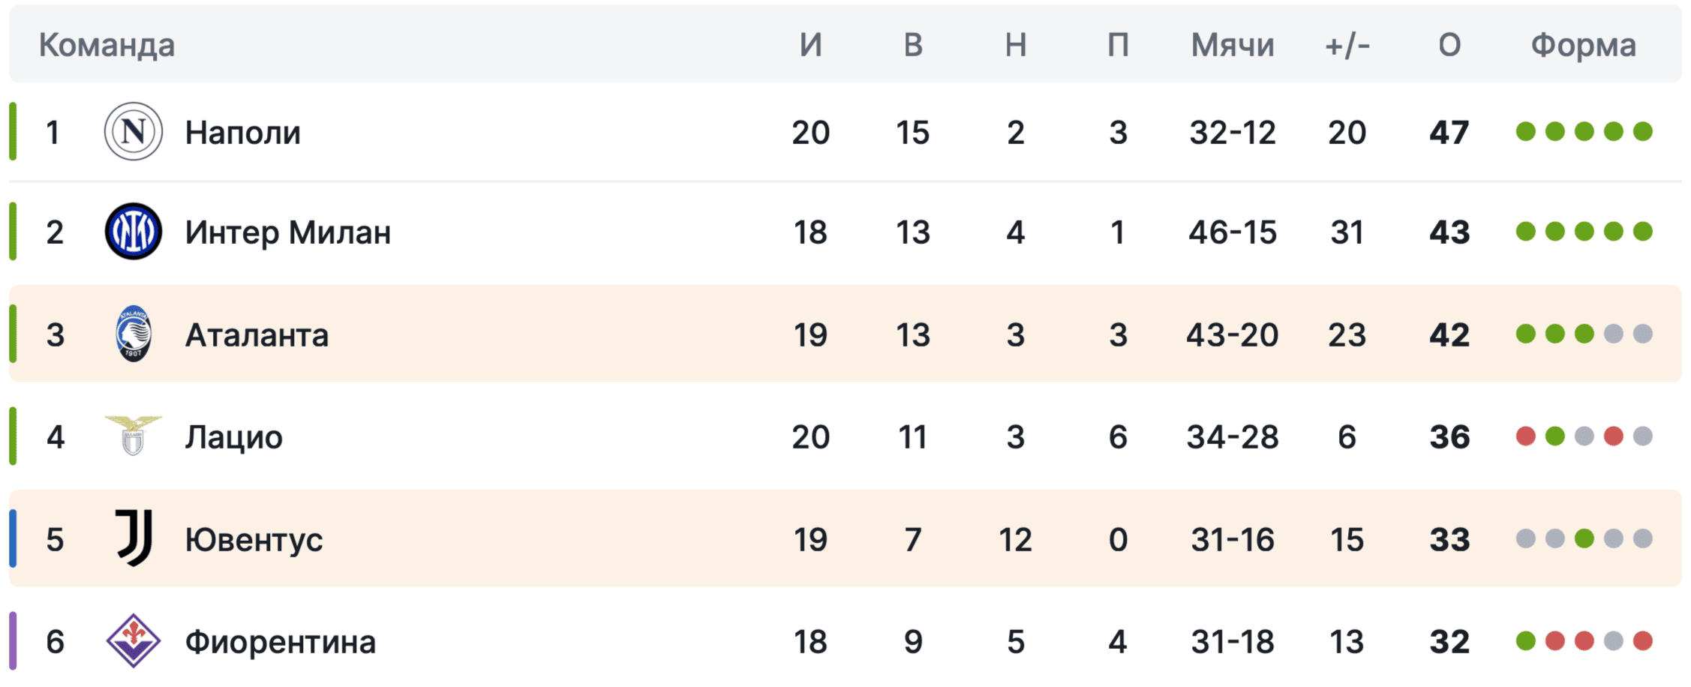Open the Наполи team link
The height and width of the screenshot is (687, 1691).
coord(242,133)
